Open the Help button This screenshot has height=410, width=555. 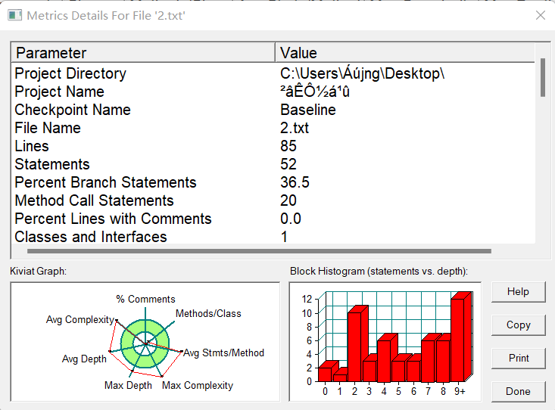(518, 292)
